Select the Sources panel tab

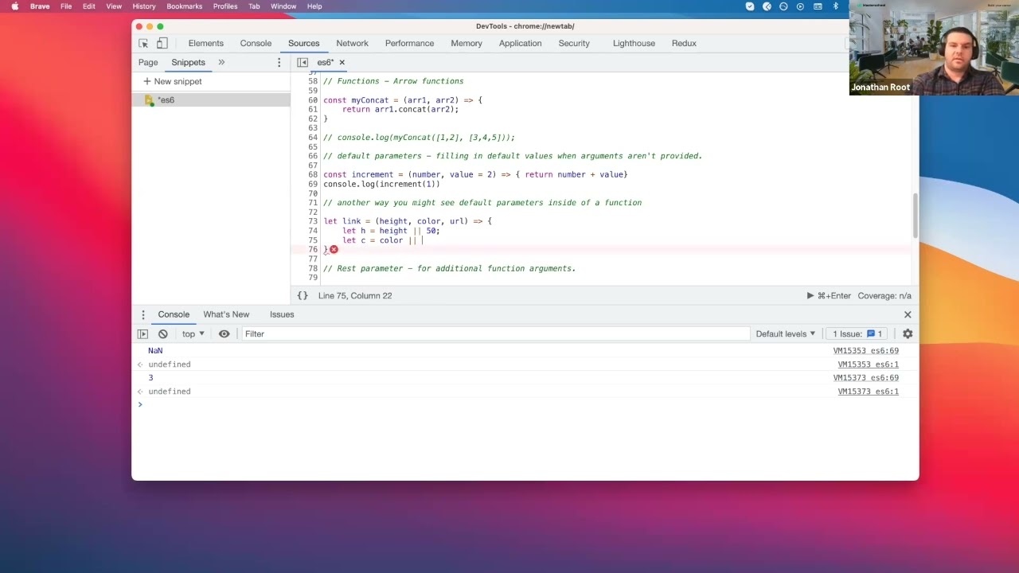pos(303,43)
